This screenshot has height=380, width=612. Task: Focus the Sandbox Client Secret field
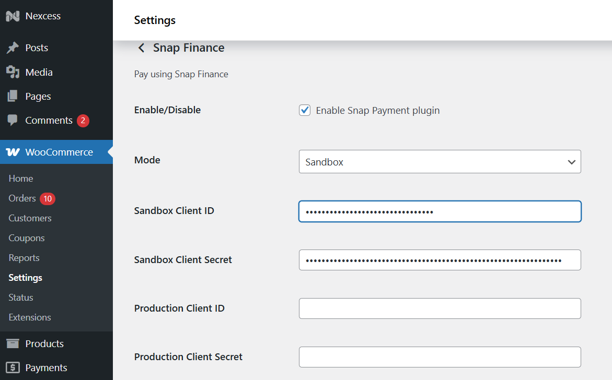click(440, 260)
